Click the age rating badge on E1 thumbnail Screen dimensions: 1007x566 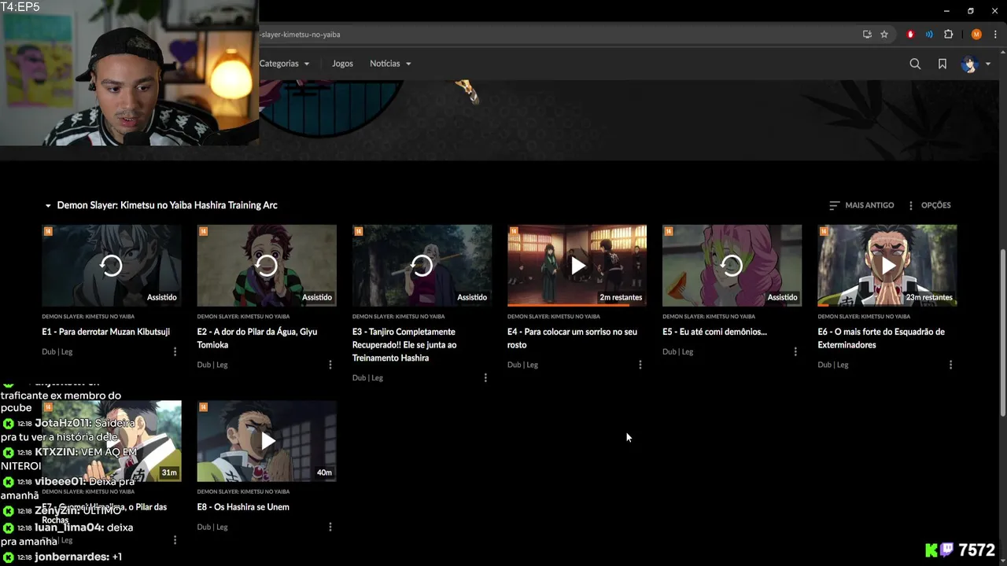(x=48, y=231)
